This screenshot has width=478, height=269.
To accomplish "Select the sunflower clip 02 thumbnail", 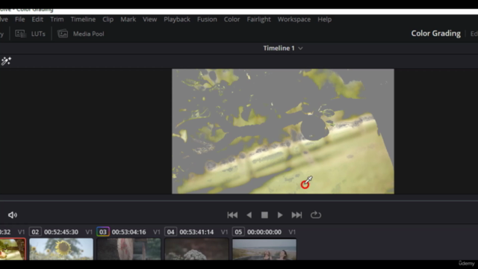I will point(61,249).
